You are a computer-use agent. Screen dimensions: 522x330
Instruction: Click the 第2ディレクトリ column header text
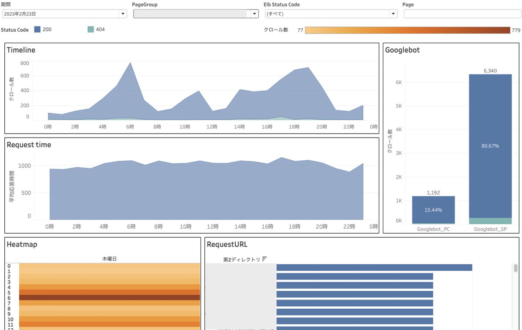[x=241, y=259]
